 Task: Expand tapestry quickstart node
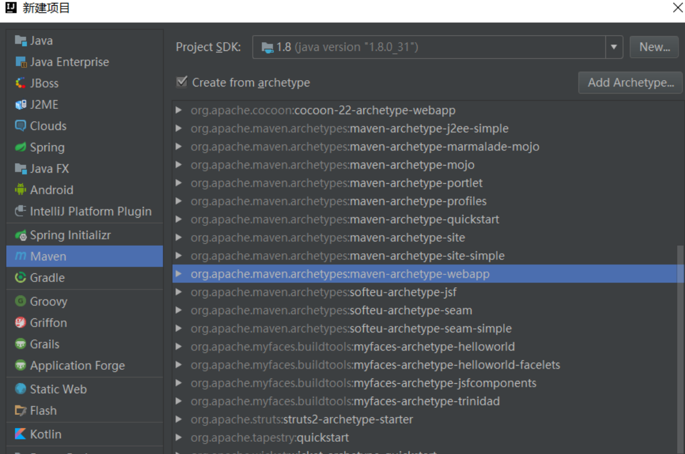(x=178, y=438)
